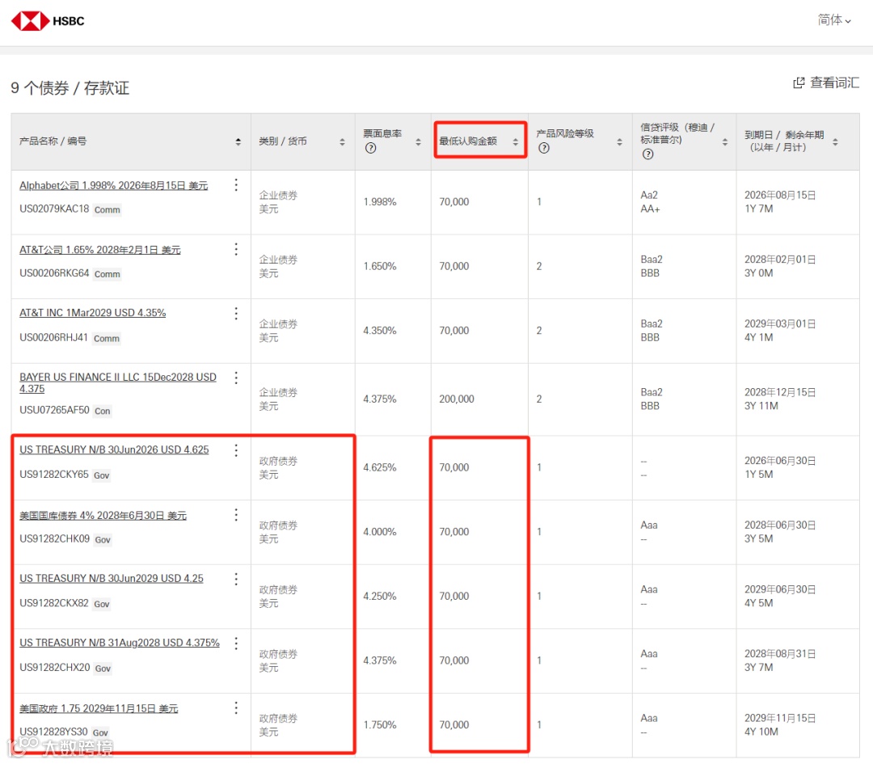Screen dimensions: 873x764
Task: Click the 4.625% coupon rate cell
Action: click(380, 468)
